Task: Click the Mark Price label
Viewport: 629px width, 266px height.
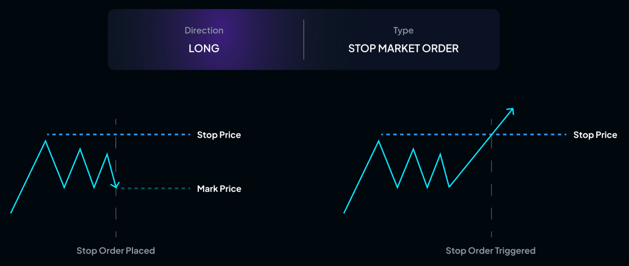Action: tap(219, 189)
